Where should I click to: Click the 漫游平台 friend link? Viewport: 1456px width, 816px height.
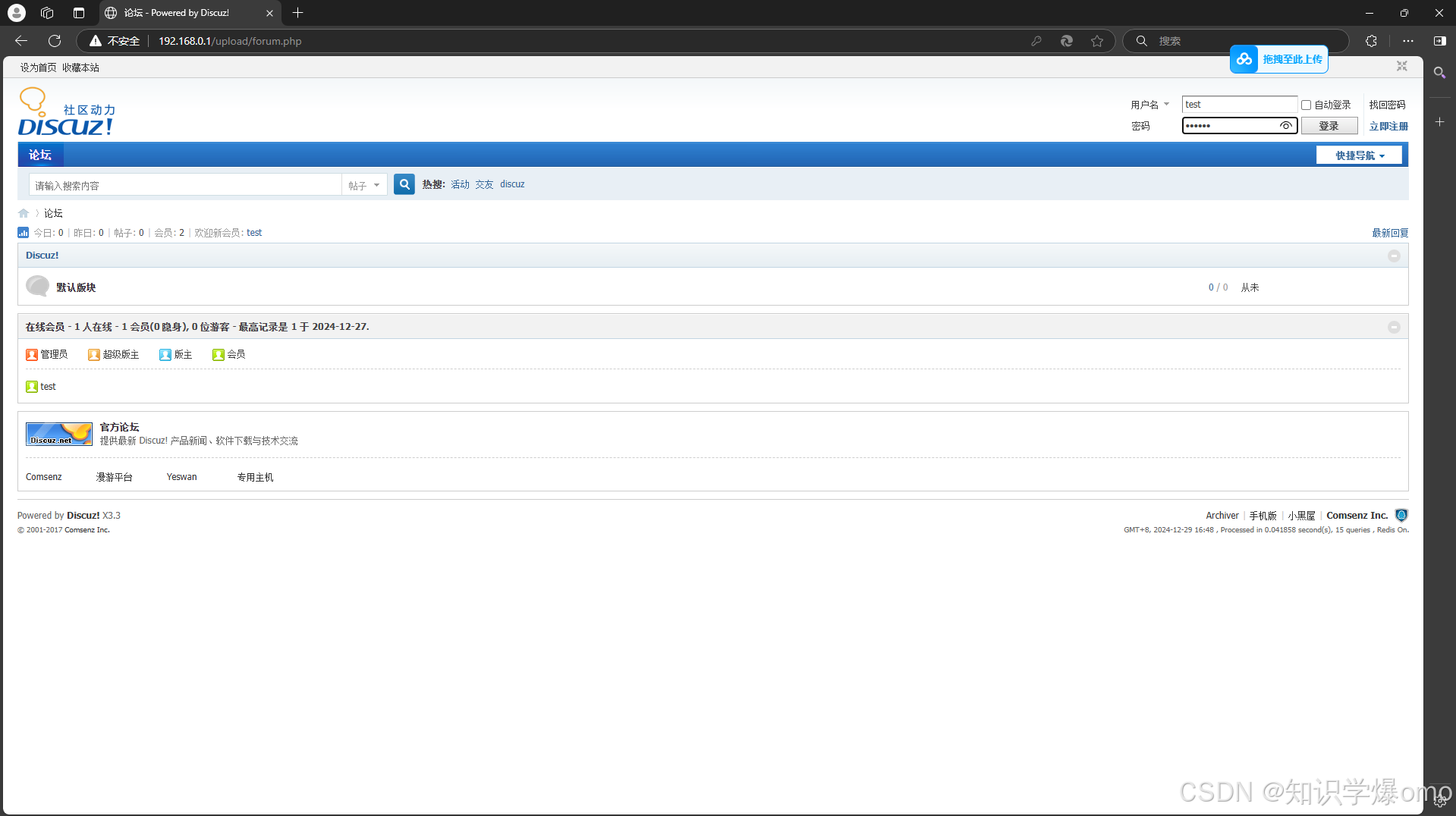[x=115, y=477]
